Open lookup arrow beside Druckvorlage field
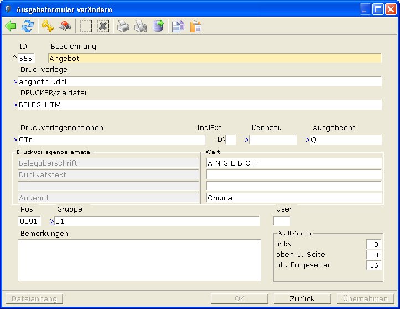The width and height of the screenshot is (400, 309). [15, 82]
